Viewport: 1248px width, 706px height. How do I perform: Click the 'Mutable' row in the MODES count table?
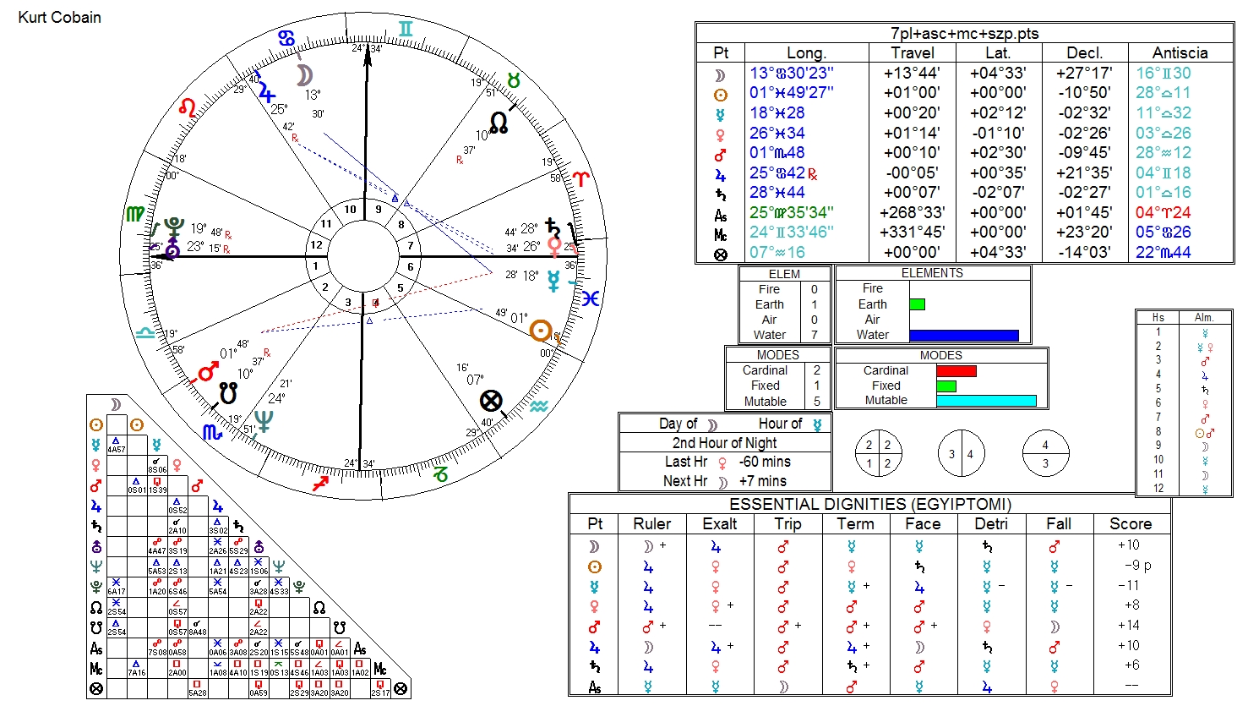778,401
